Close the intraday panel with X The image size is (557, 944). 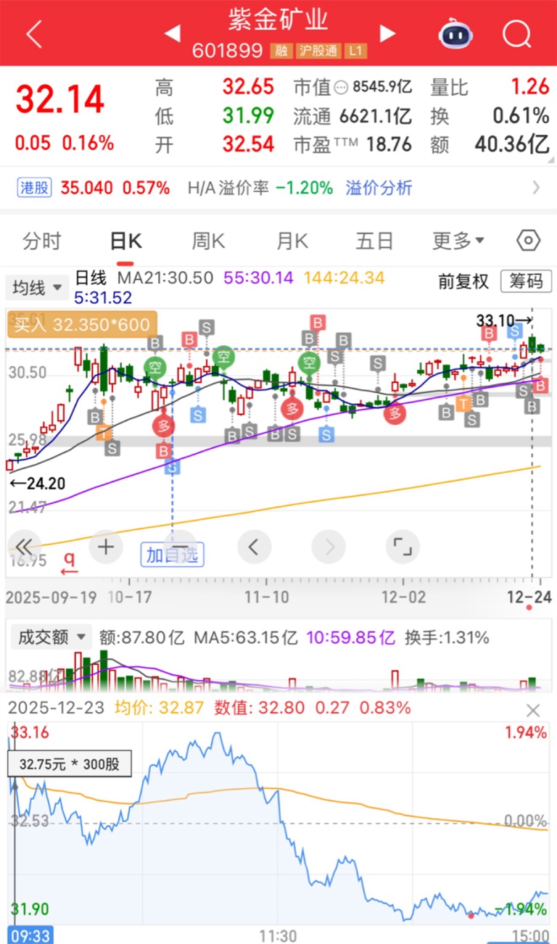[533, 711]
